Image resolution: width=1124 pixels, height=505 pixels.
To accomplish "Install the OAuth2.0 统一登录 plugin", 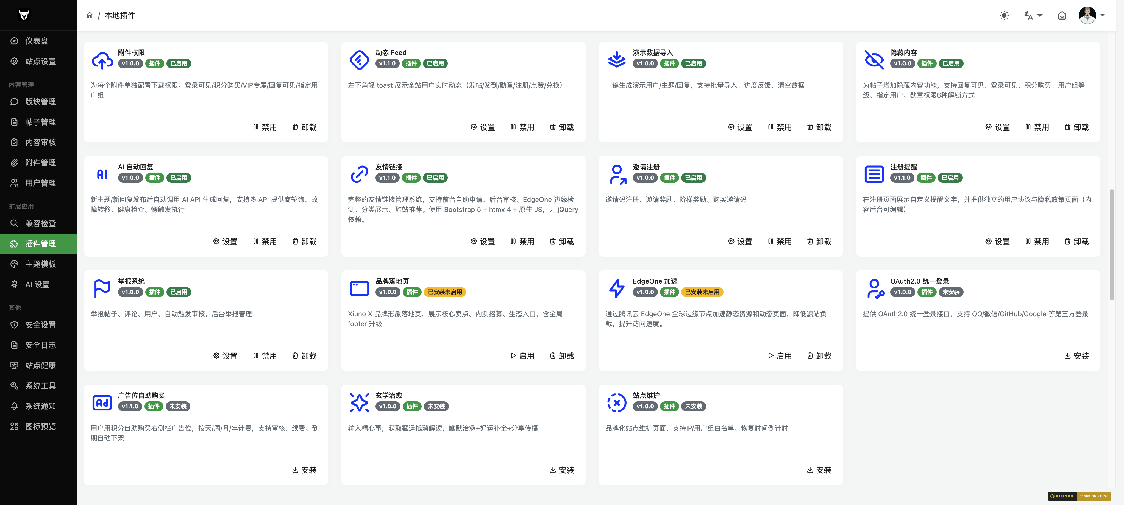I will (x=1076, y=356).
